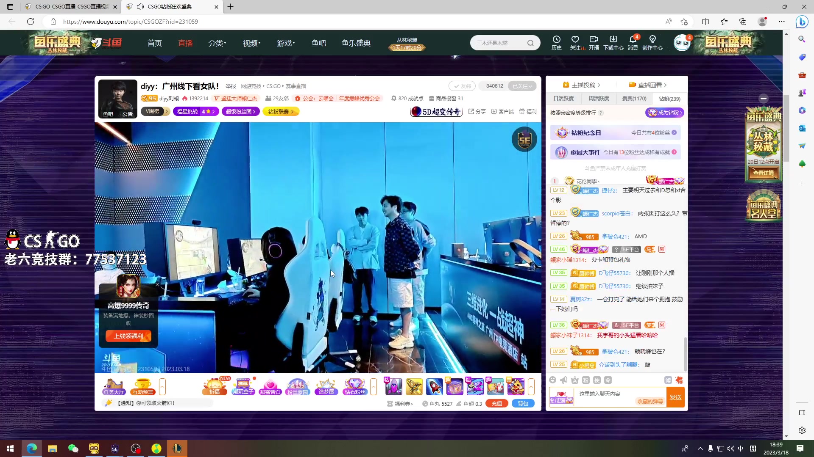Expand the 游戏 games dropdown in navbar
This screenshot has height=457, width=814.
[x=286, y=43]
